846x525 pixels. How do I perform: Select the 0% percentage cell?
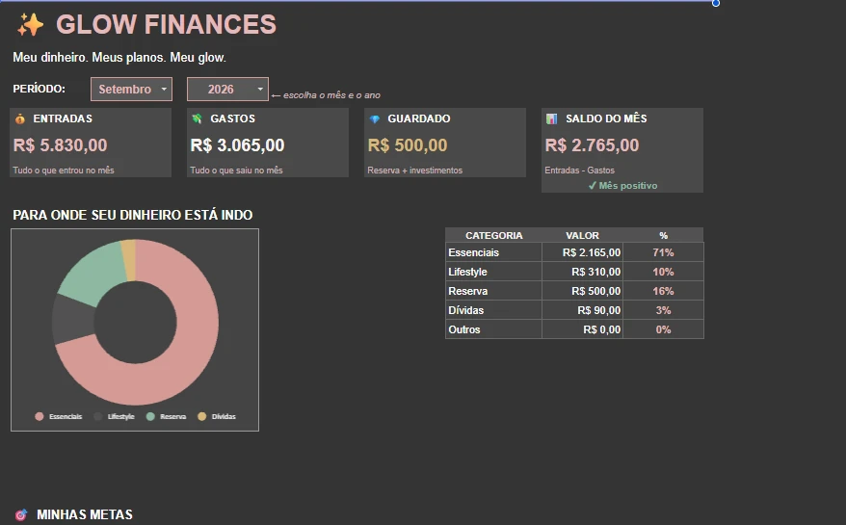point(663,329)
